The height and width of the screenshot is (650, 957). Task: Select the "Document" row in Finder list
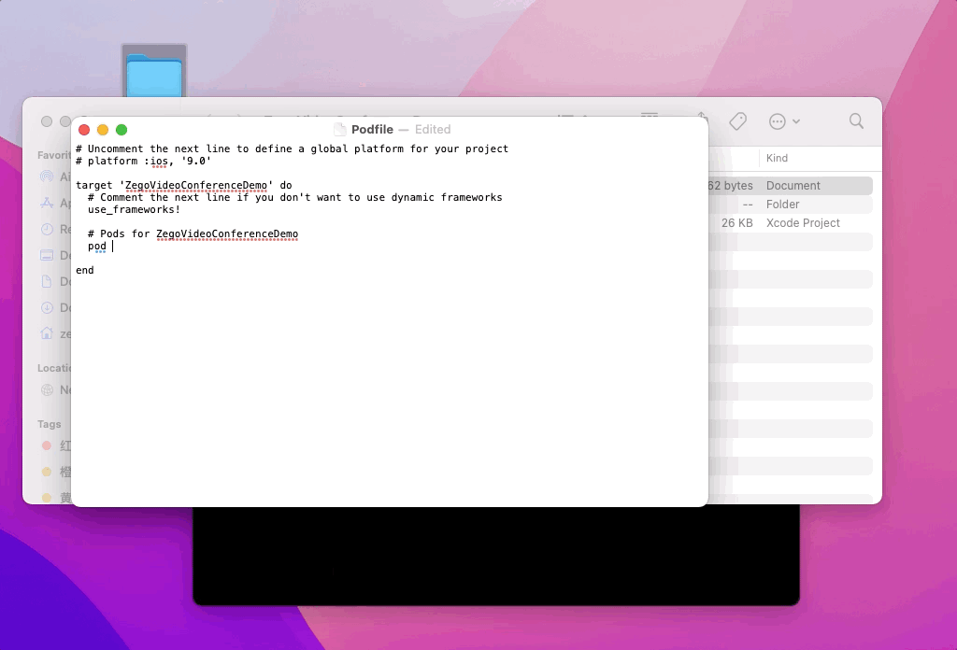coord(791,185)
